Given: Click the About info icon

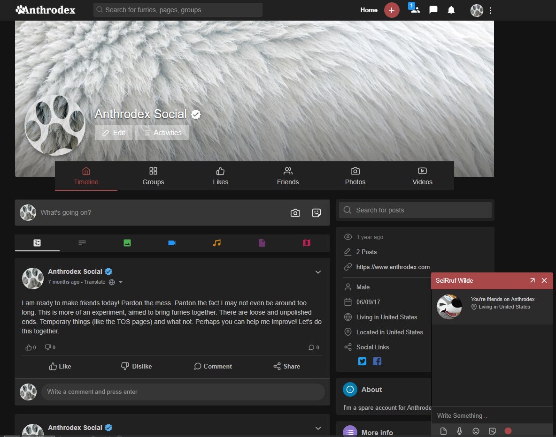Looking at the screenshot, I should point(350,390).
